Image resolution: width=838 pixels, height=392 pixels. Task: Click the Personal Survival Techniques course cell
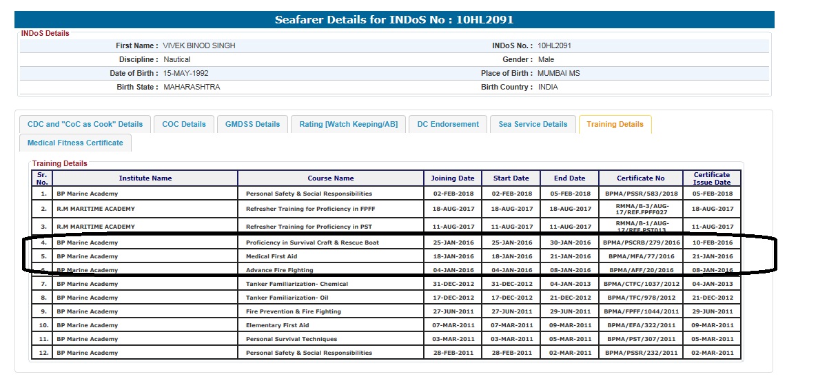click(x=292, y=339)
